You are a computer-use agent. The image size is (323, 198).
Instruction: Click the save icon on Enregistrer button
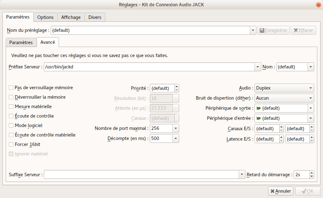point(261,30)
